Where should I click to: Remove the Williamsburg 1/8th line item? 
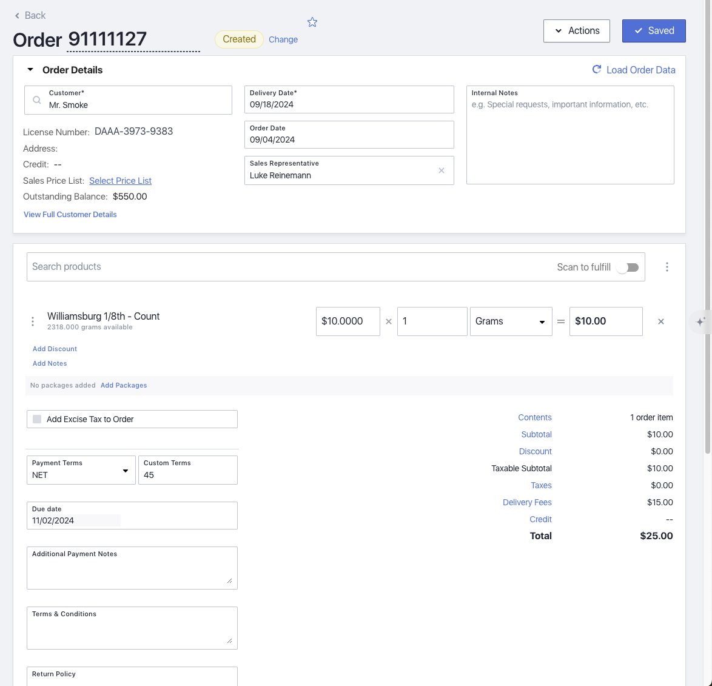click(x=661, y=321)
